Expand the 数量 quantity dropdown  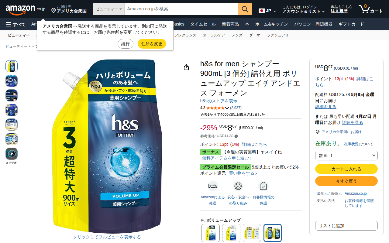(346, 156)
